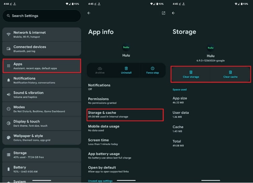Tap the Wi-Fi status icon on Storage screen
Screen dimensions: 253x183
click(236, 4)
